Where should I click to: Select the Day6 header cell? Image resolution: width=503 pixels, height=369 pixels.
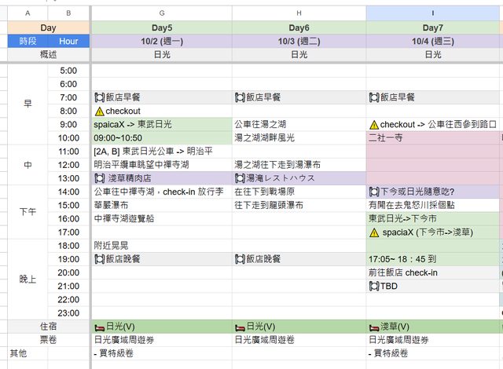299,27
